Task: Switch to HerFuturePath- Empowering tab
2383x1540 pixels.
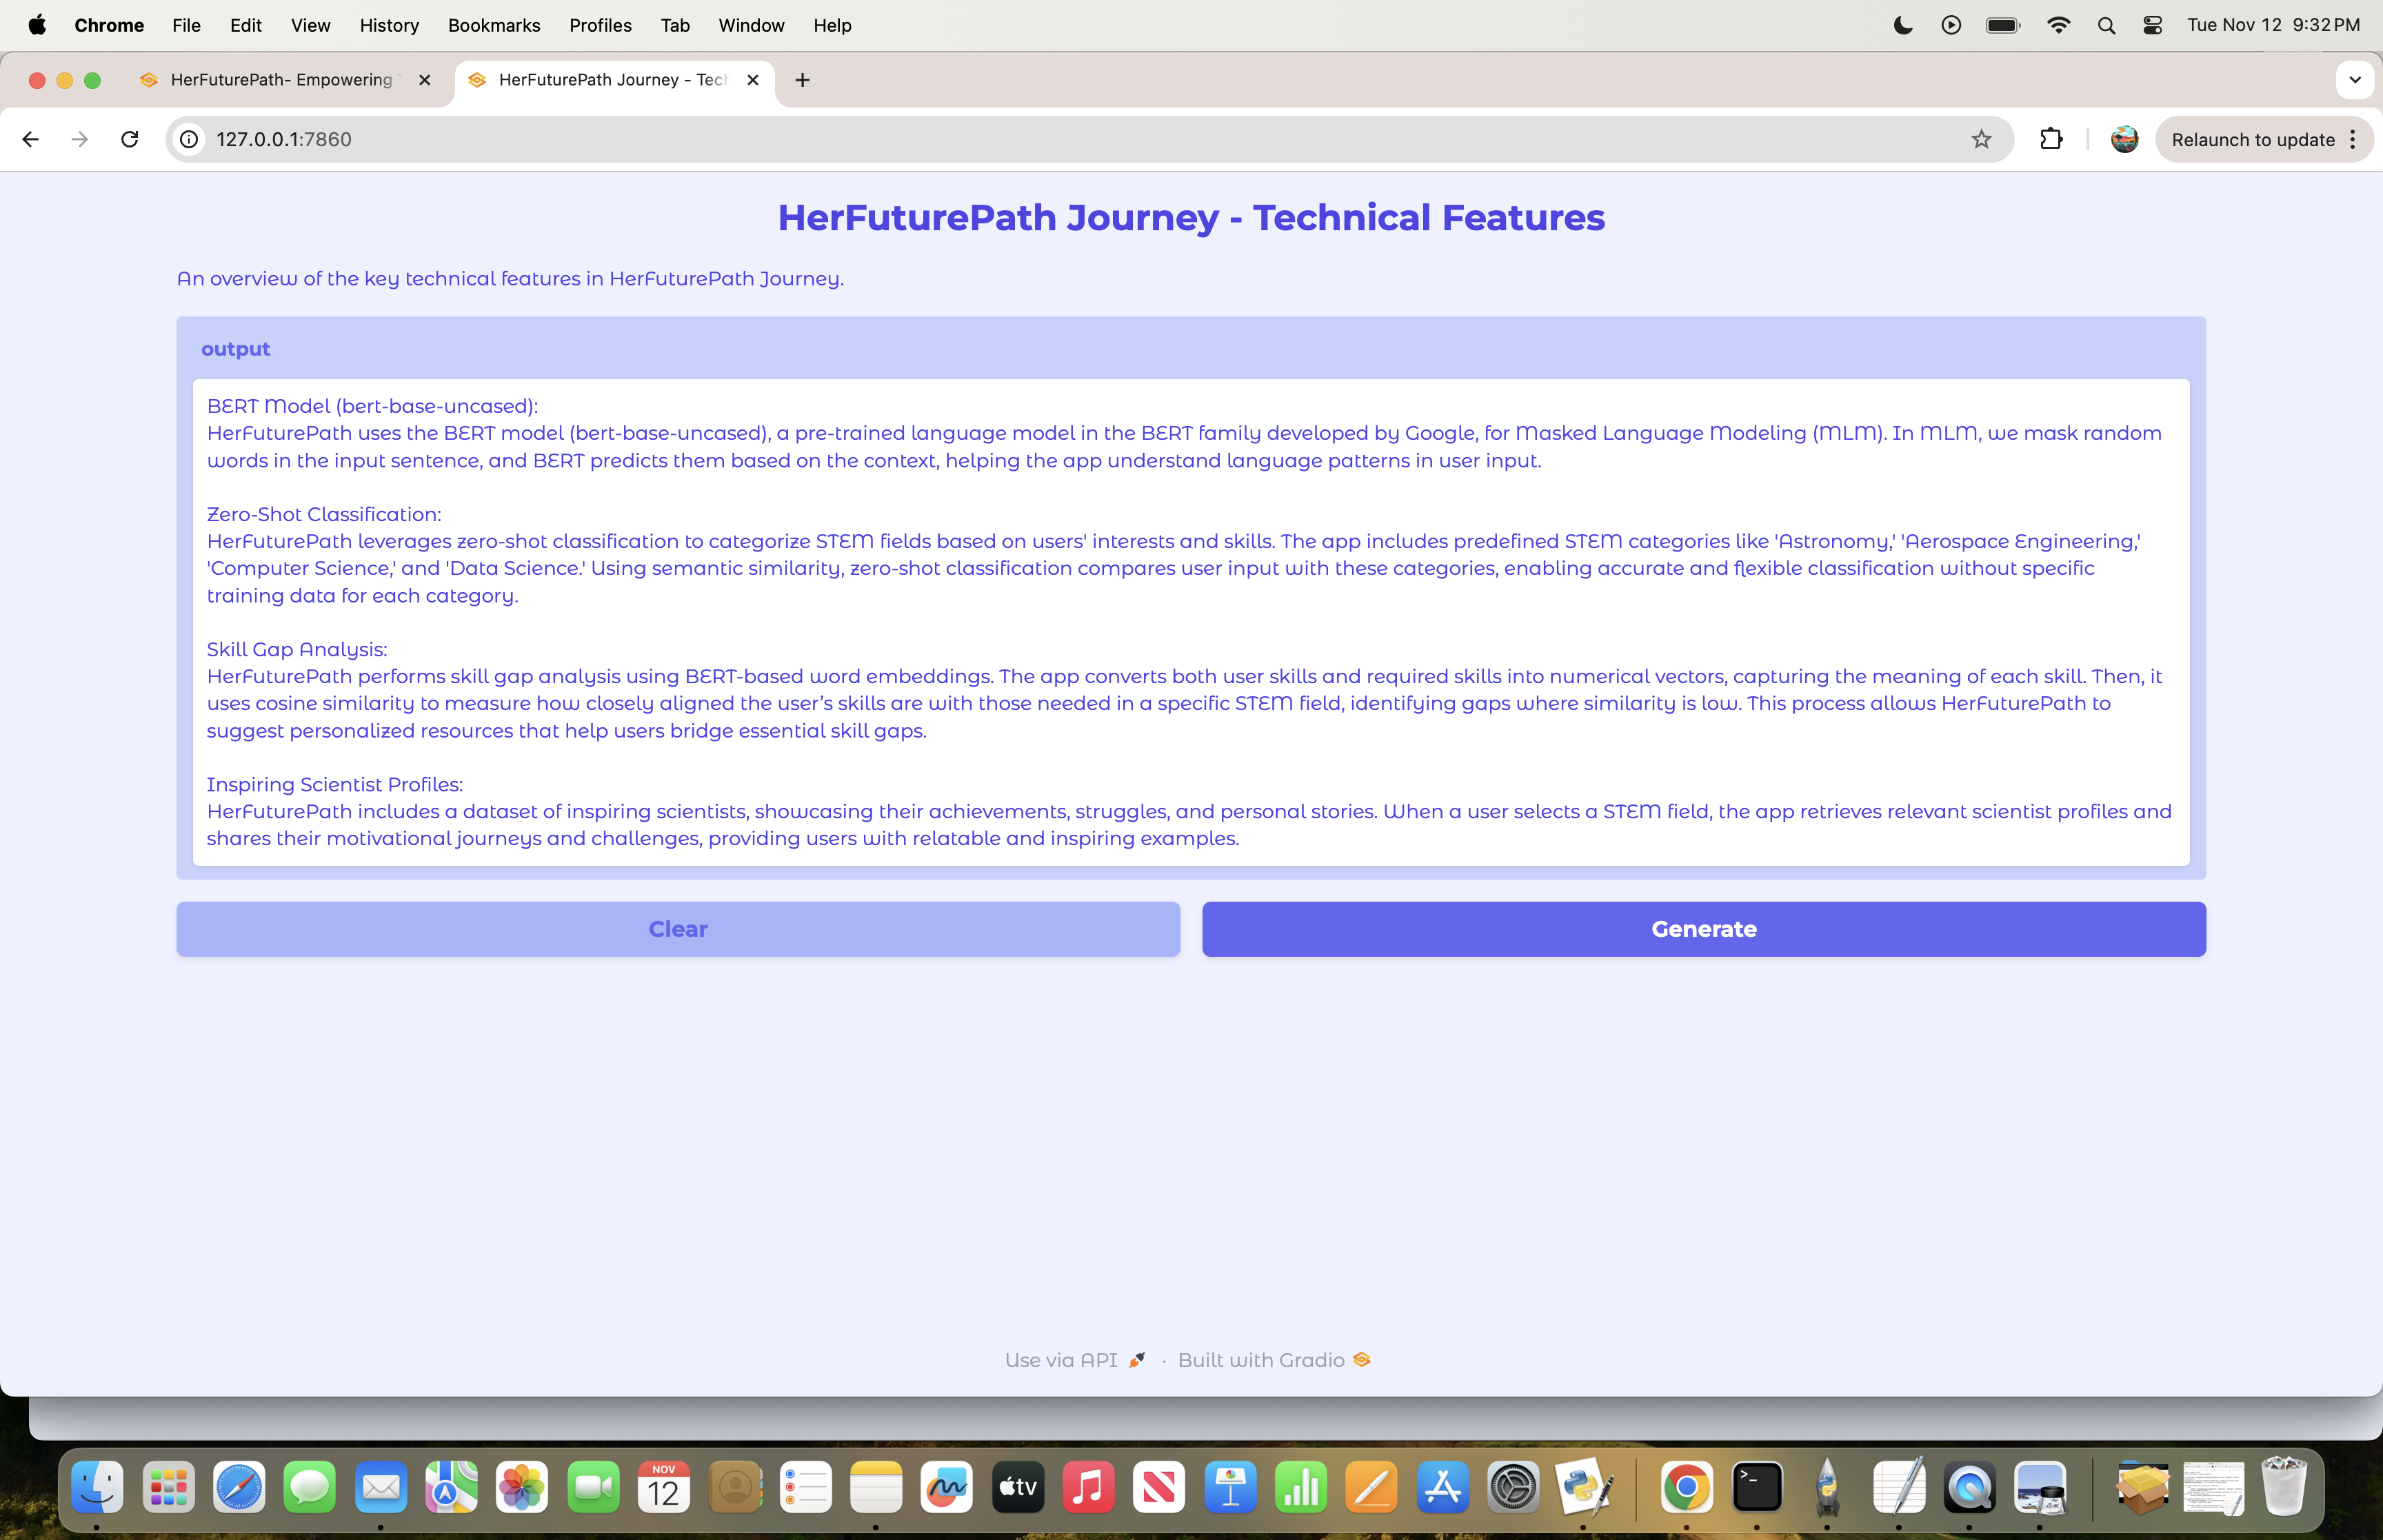Action: (x=281, y=80)
